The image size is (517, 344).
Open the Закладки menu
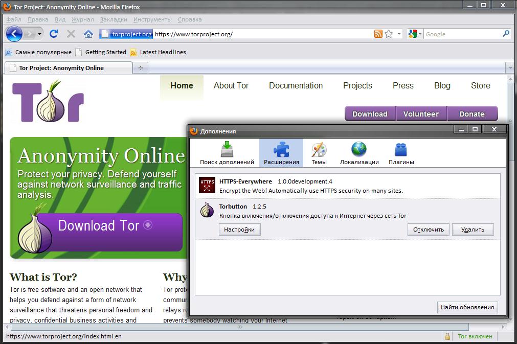pyautogui.click(x=114, y=19)
